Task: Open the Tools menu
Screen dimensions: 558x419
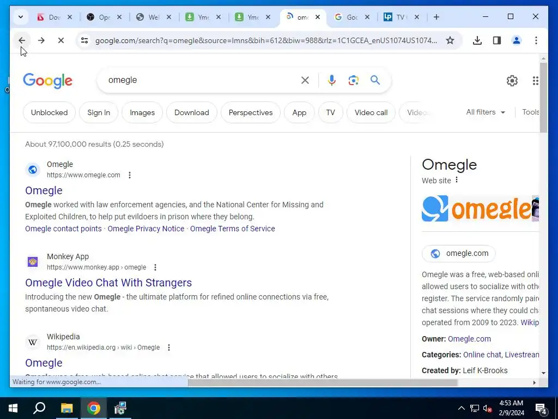Action: coord(530,112)
